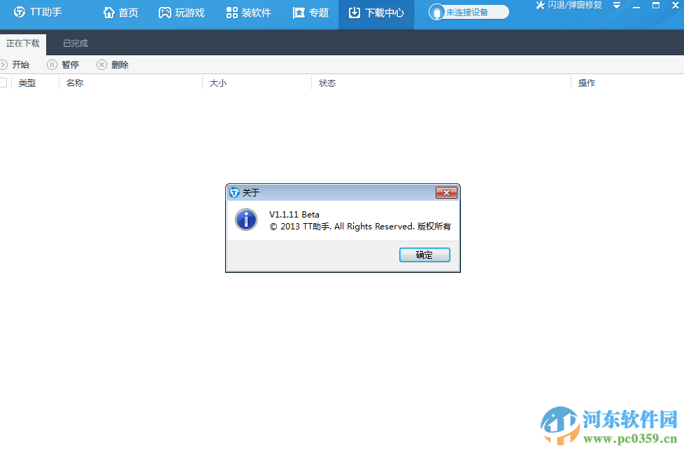This screenshot has width=684, height=456.
Task: Switch to 正在下载 downloading tab
Action: pos(23,43)
